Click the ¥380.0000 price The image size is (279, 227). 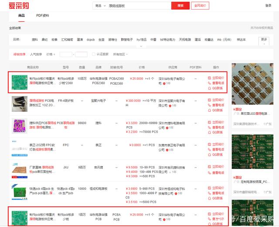pyautogui.click(x=133, y=101)
